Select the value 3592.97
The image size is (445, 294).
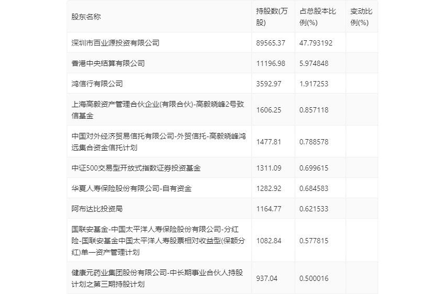pyautogui.click(x=269, y=84)
